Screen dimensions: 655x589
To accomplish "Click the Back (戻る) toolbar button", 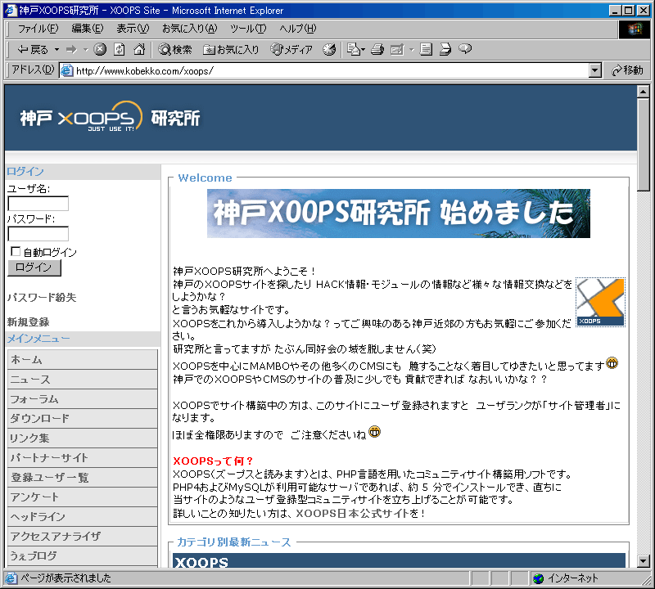I will click(33, 50).
